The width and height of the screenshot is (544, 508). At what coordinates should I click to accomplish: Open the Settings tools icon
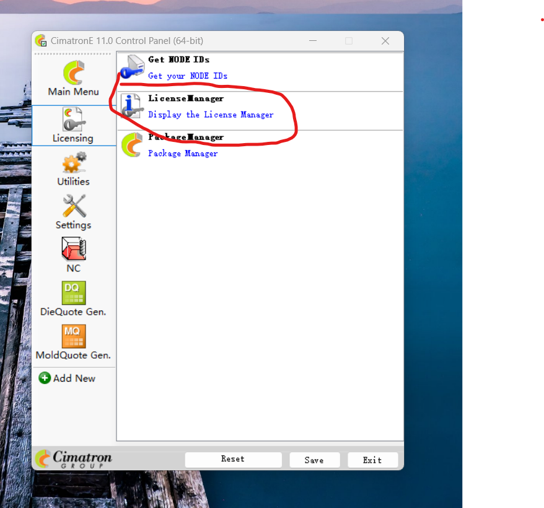coord(74,206)
